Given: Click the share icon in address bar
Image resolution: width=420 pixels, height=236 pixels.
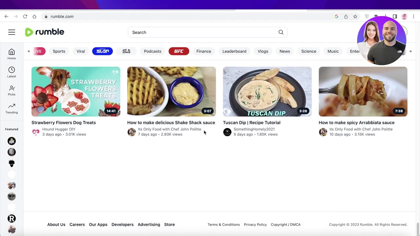Looking at the screenshot, I should tap(346, 16).
